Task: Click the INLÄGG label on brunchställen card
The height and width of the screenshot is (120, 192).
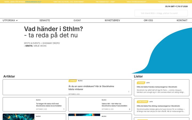Action: [38, 100]
